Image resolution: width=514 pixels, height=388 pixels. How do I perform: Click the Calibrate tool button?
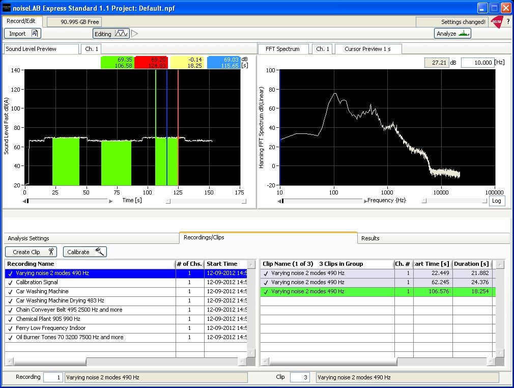point(85,252)
